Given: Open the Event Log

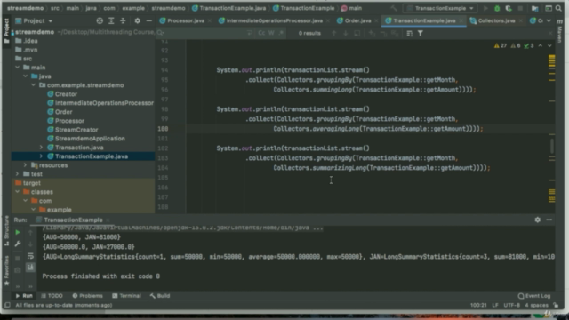Looking at the screenshot, I should click(534, 296).
